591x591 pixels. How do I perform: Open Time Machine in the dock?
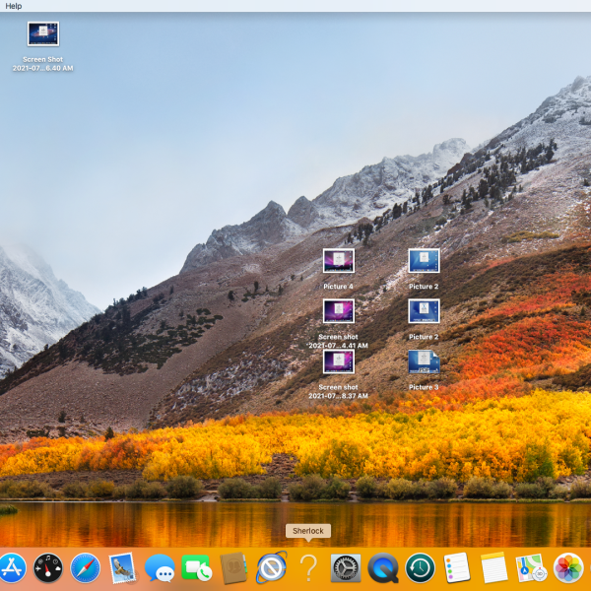click(420, 567)
